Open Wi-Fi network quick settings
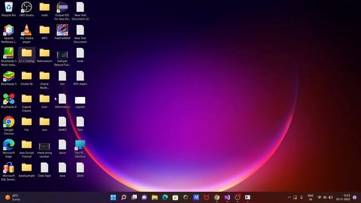Image resolution: width=361 pixels, height=203 pixels. click(319, 197)
